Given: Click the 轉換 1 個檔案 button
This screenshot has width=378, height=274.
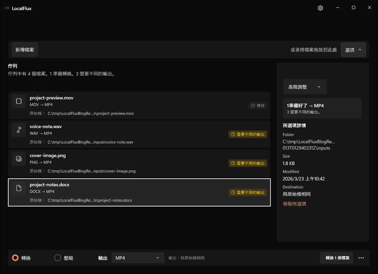Looking at the screenshot, I should (337, 258).
